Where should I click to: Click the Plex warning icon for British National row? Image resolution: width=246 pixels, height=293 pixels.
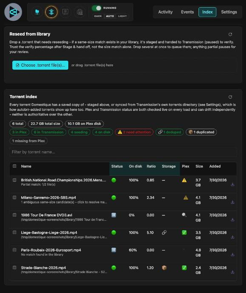184,180
